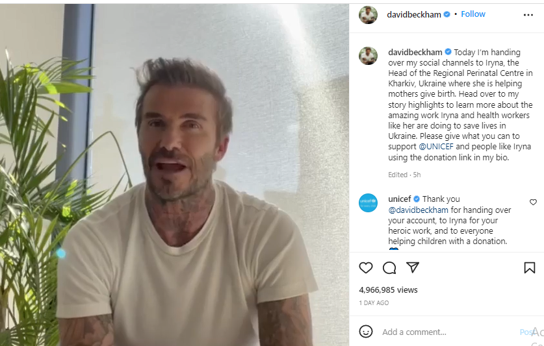The width and height of the screenshot is (544, 346).
Task: Open the comment bubble icon
Action: click(389, 267)
